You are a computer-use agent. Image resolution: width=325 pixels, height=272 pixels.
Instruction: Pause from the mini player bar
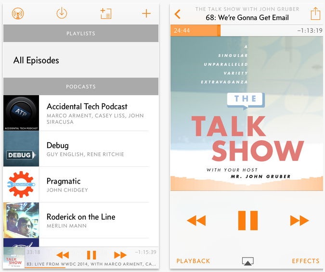pos(91,255)
